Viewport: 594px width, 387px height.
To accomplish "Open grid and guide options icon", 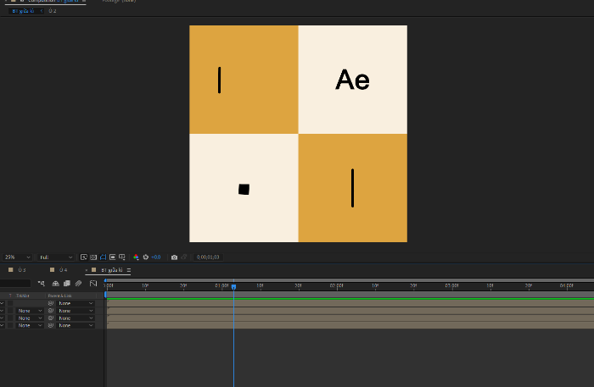I will tap(122, 257).
